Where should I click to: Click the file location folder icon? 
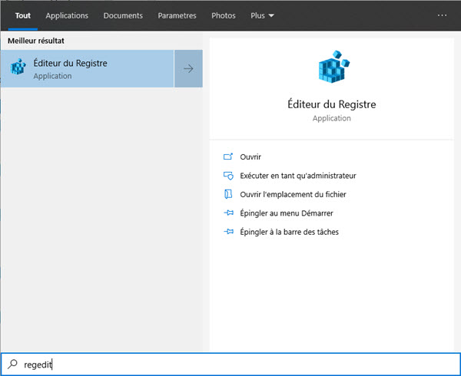pos(228,194)
